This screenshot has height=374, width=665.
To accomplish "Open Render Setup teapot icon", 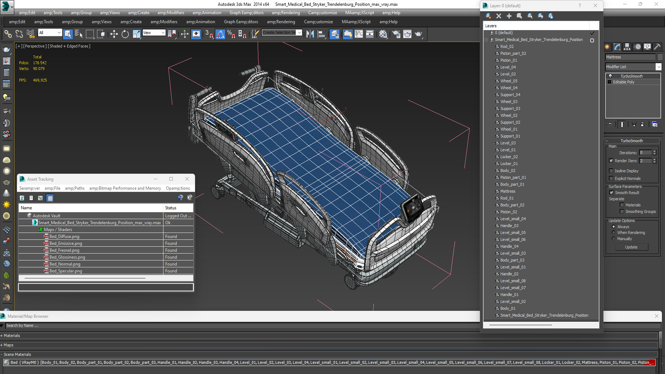I will coord(396,34).
